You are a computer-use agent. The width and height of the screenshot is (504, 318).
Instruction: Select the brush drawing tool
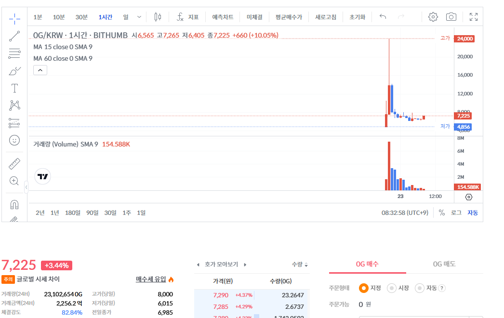click(x=14, y=71)
